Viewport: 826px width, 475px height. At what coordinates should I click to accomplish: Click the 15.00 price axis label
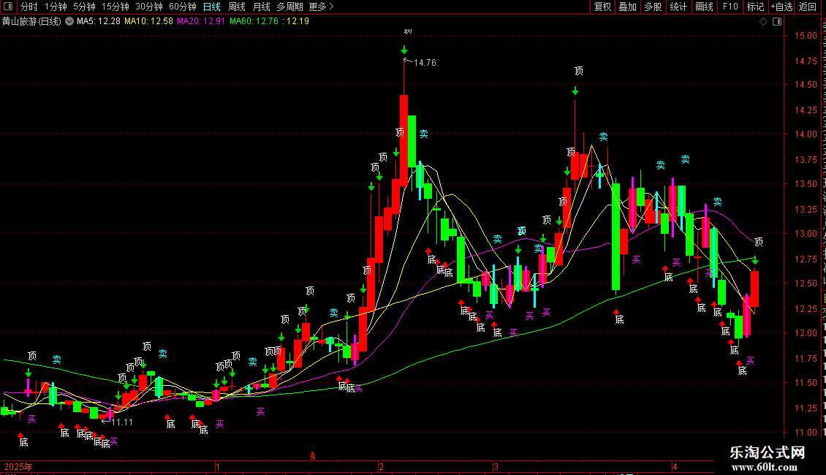pos(806,36)
